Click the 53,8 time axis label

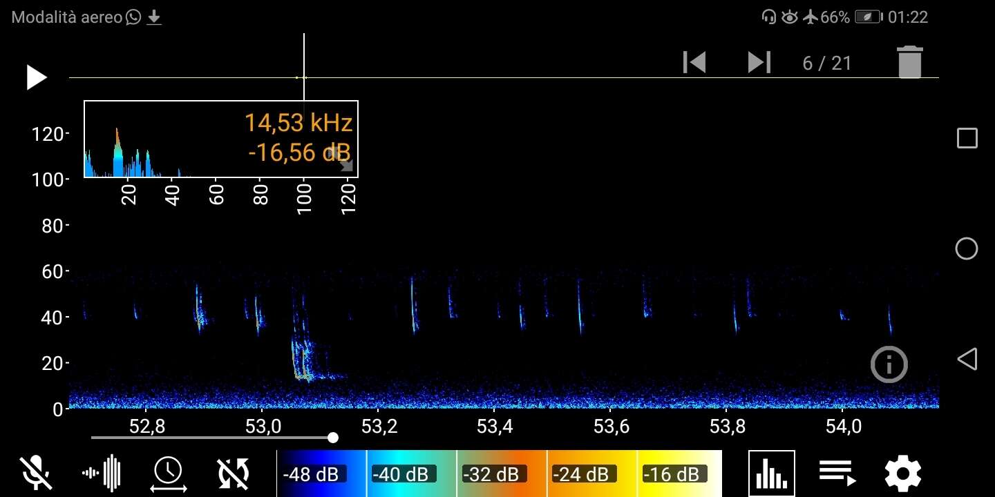pos(727,427)
